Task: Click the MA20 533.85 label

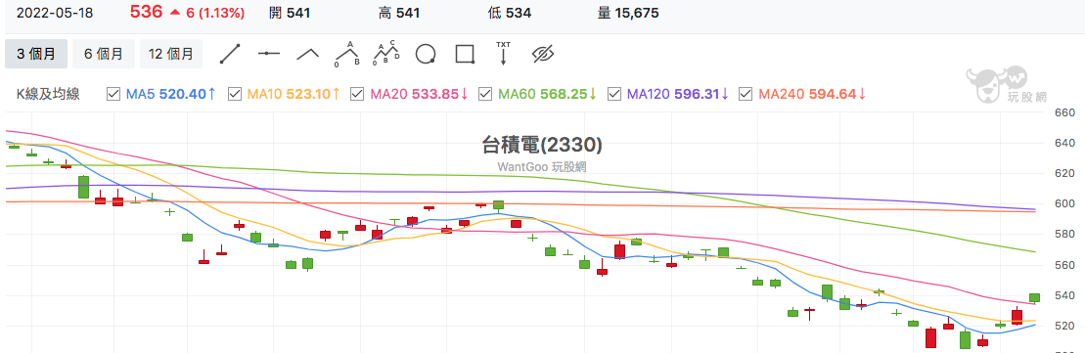Action: coord(420,94)
